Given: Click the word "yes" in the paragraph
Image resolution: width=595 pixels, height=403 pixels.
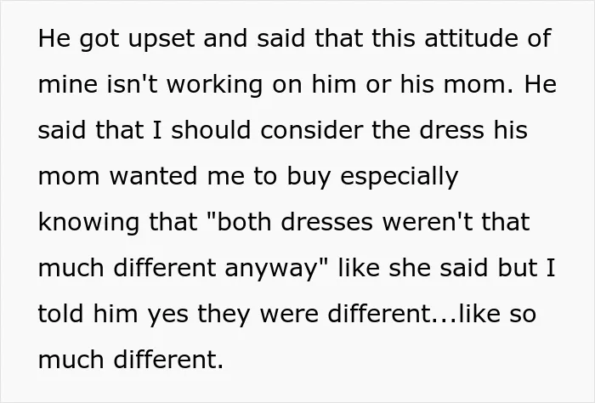Looking at the screenshot, I should click(167, 315).
